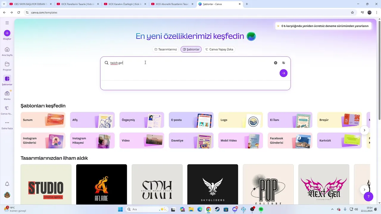Open Marka in the sidebar
Viewport: 381px width, 214px height.
[x=7, y=95]
